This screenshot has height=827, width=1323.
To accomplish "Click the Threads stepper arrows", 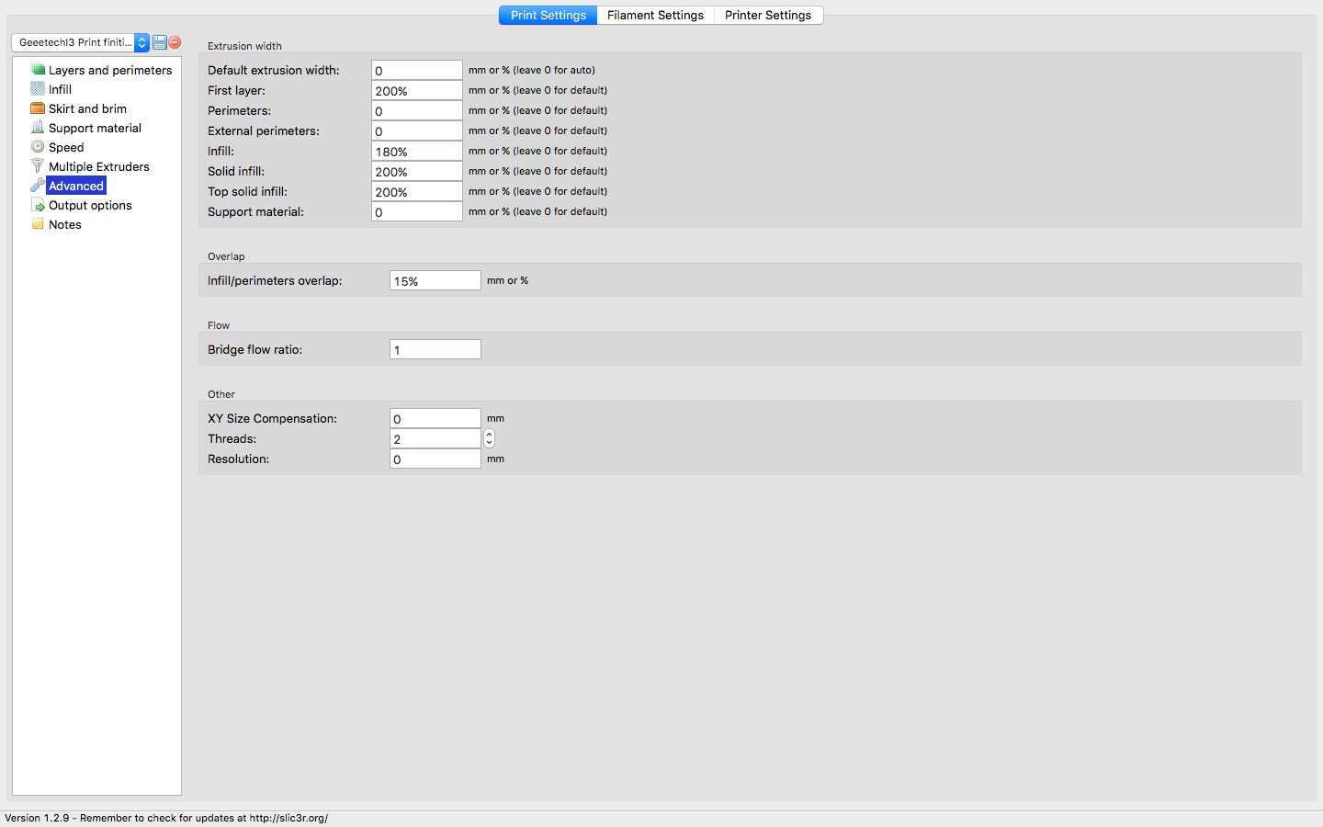I will point(489,439).
